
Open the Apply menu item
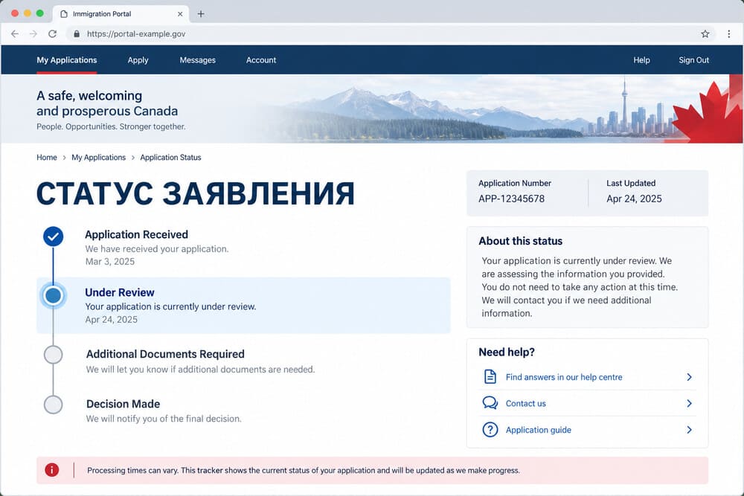click(x=138, y=60)
